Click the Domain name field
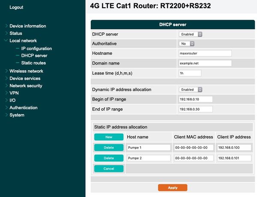Viewport: 257px width, 197px height. [205, 63]
